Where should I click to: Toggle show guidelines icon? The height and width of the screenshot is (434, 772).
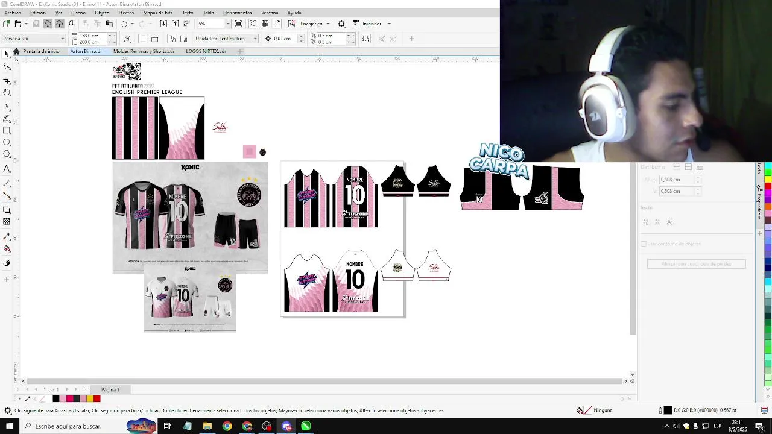click(x=277, y=24)
